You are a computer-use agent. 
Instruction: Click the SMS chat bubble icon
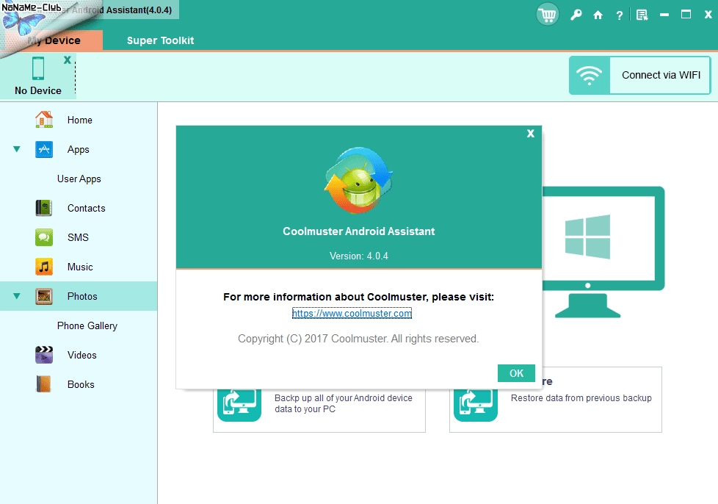pyautogui.click(x=44, y=237)
